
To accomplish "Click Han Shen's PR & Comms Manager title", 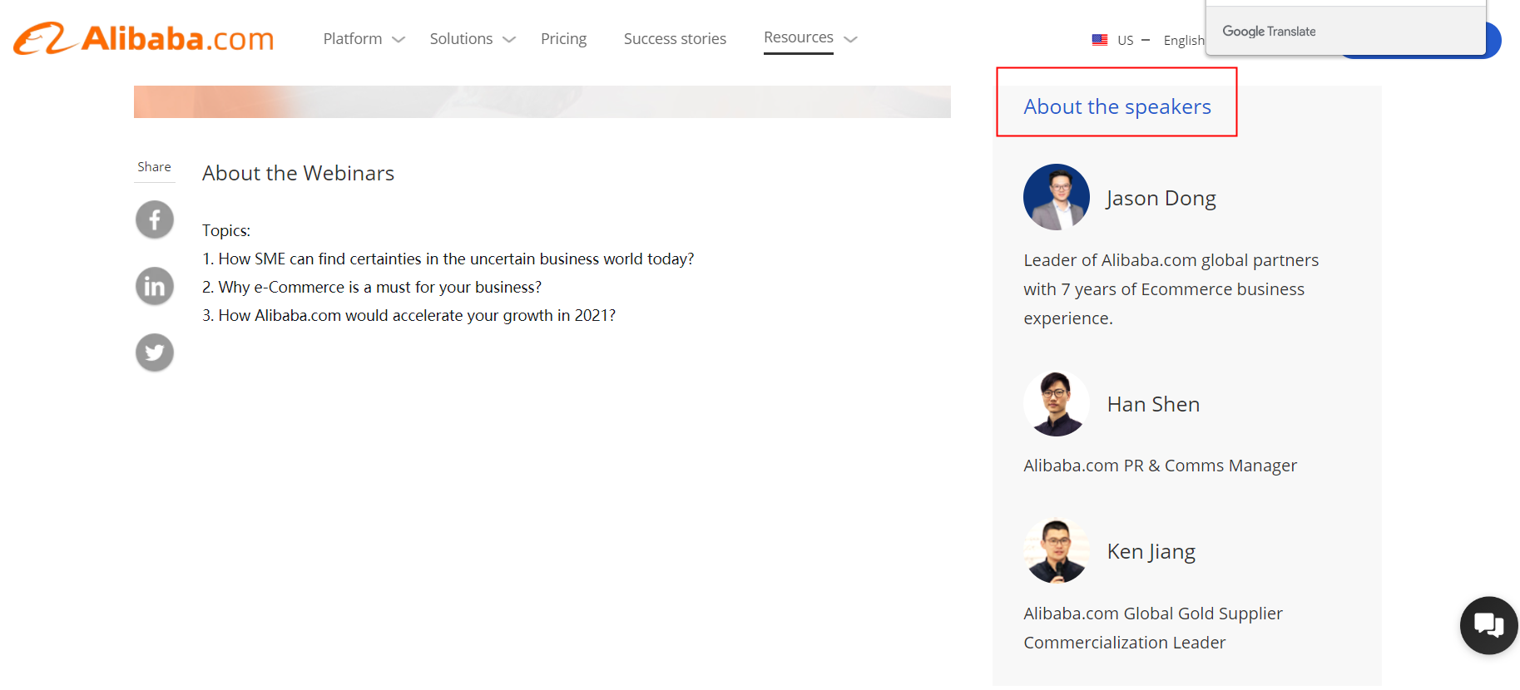I will [1160, 466].
